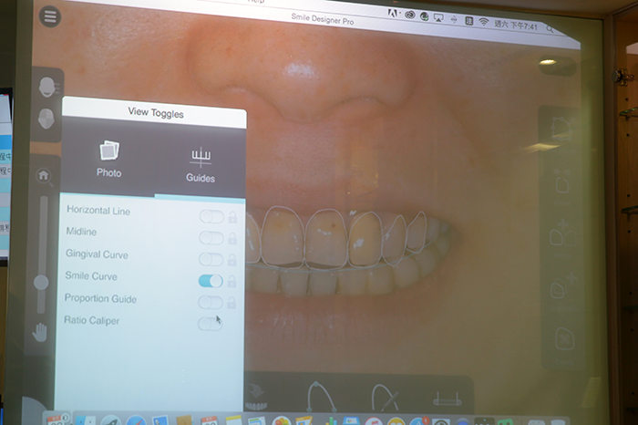Click the zoom slider knob
The height and width of the screenshot is (425, 638).
click(x=41, y=282)
